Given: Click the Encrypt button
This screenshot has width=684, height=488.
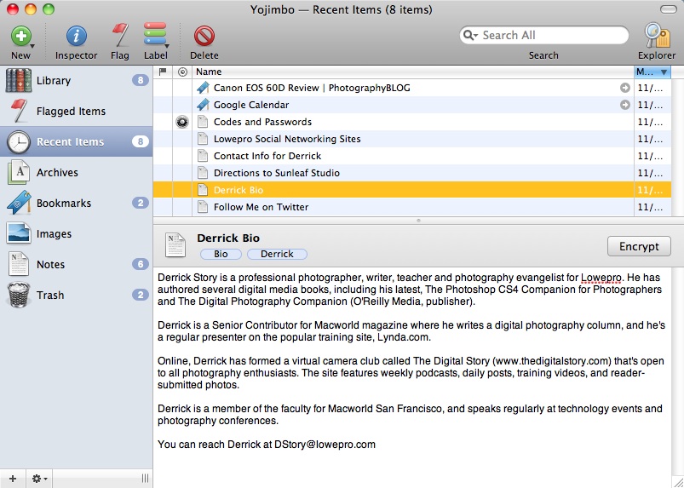Looking at the screenshot, I should click(x=639, y=246).
